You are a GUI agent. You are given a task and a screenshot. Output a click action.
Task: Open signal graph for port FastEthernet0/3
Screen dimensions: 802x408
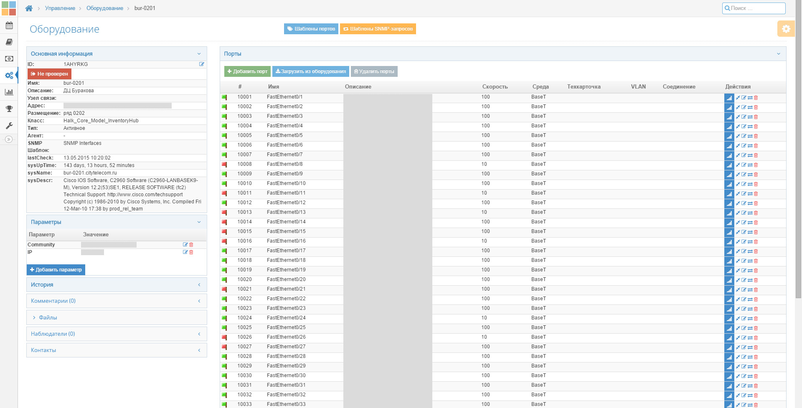click(729, 117)
